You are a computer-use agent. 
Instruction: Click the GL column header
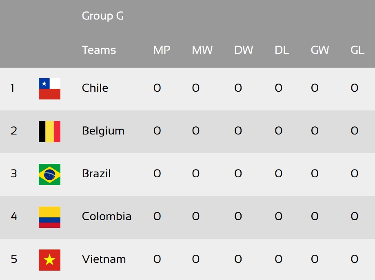tap(357, 50)
